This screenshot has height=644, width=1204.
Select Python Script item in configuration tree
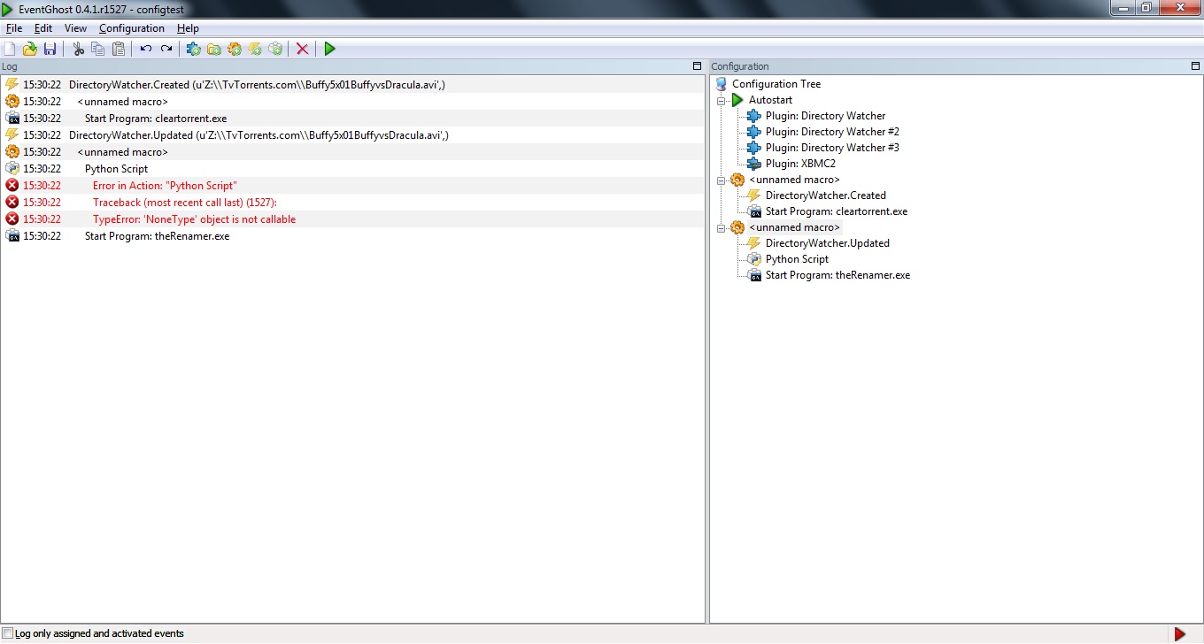pos(797,259)
